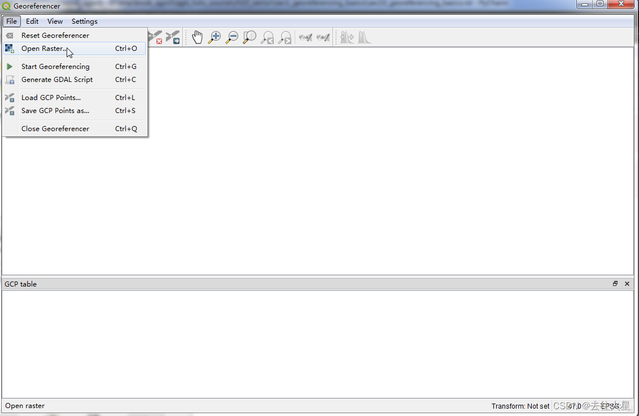The height and width of the screenshot is (416, 639).
Task: Click Link QGIS to Georeferencer icon
Action: (x=323, y=37)
